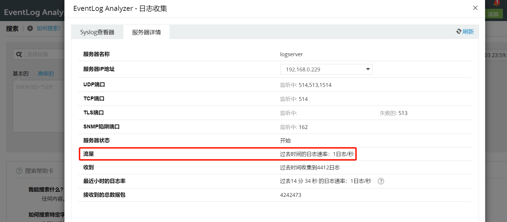
Task: Select the 高级的 search tab in background
Action: pyautogui.click(x=46, y=74)
